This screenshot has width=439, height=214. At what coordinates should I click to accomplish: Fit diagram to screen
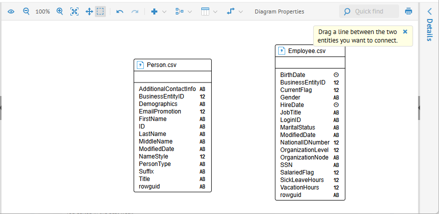(x=74, y=11)
